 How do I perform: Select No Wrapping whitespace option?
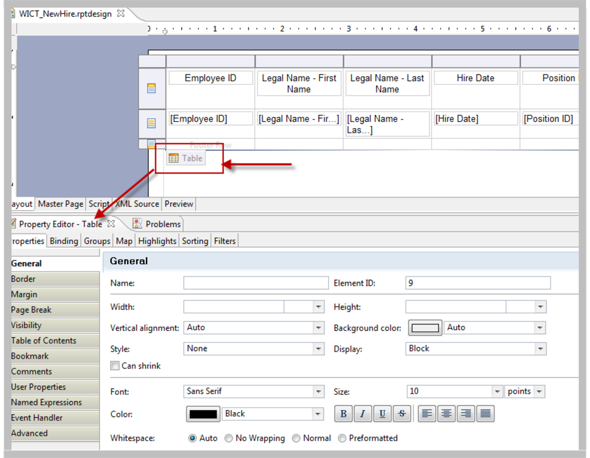[229, 438]
